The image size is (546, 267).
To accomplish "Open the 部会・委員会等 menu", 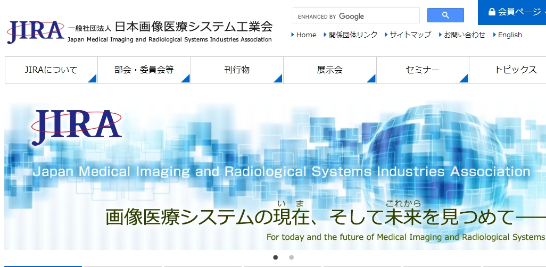I will click(x=144, y=70).
